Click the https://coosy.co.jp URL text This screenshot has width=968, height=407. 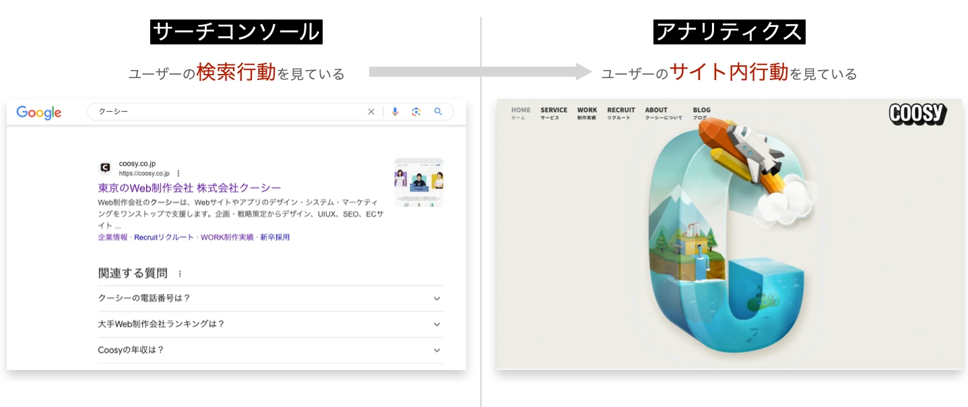tap(144, 173)
